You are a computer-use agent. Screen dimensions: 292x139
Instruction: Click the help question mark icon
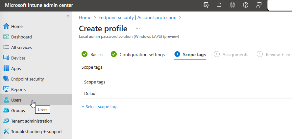[x=246, y=5]
